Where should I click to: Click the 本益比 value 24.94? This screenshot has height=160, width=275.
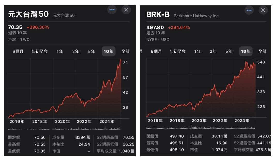tap(84, 144)
